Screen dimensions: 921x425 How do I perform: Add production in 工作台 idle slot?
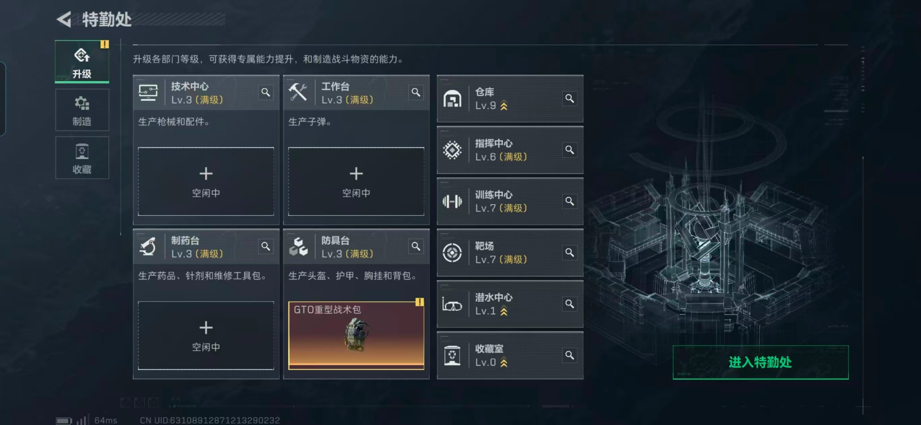pos(356,182)
